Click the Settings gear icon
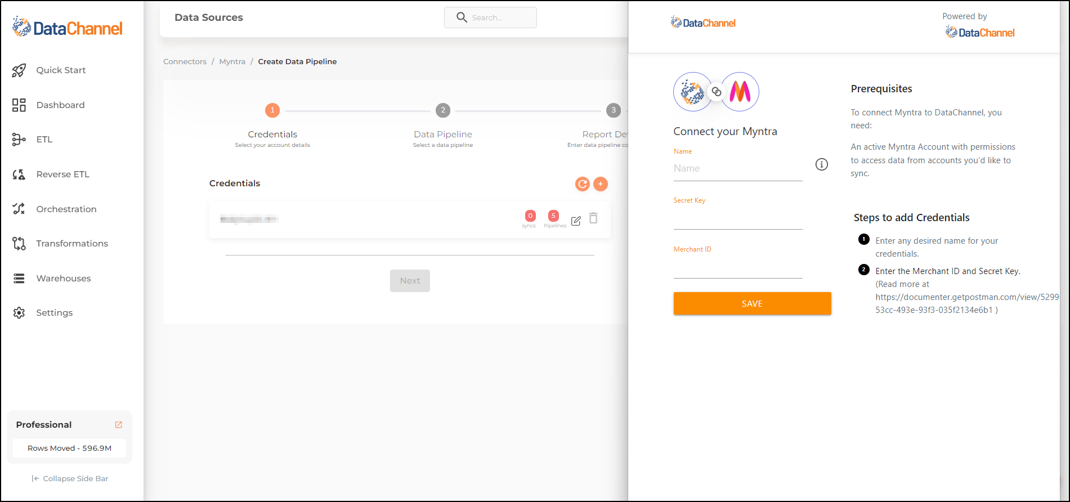 (x=19, y=313)
